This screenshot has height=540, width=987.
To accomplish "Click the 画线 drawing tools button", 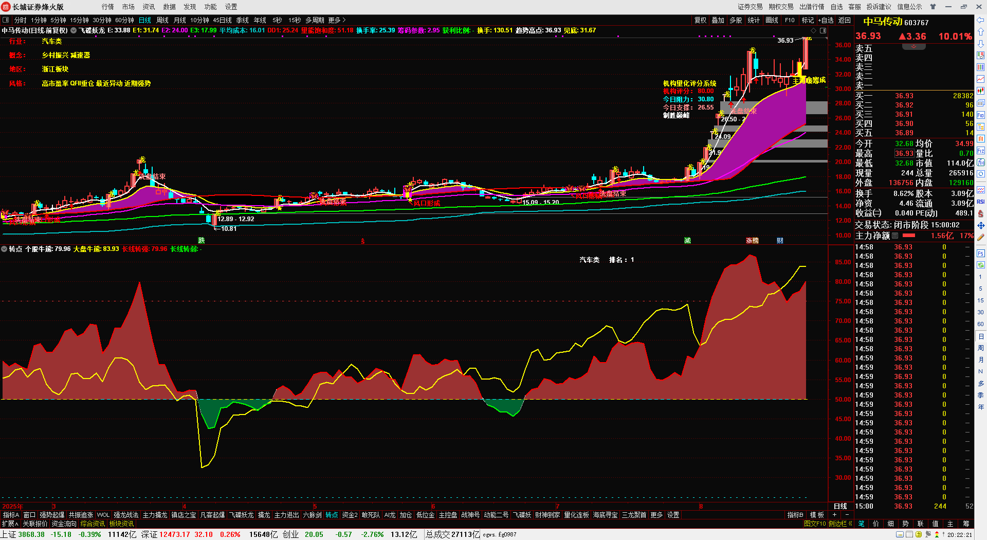I will [772, 20].
